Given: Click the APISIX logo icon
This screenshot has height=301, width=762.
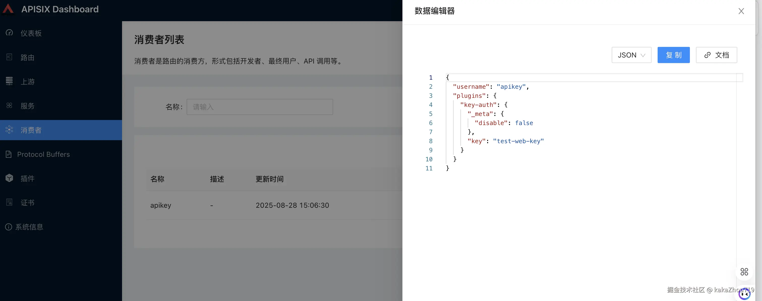Looking at the screenshot, I should 8,9.
